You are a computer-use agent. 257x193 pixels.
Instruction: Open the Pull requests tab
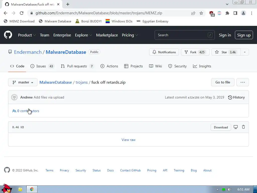tap(77, 66)
